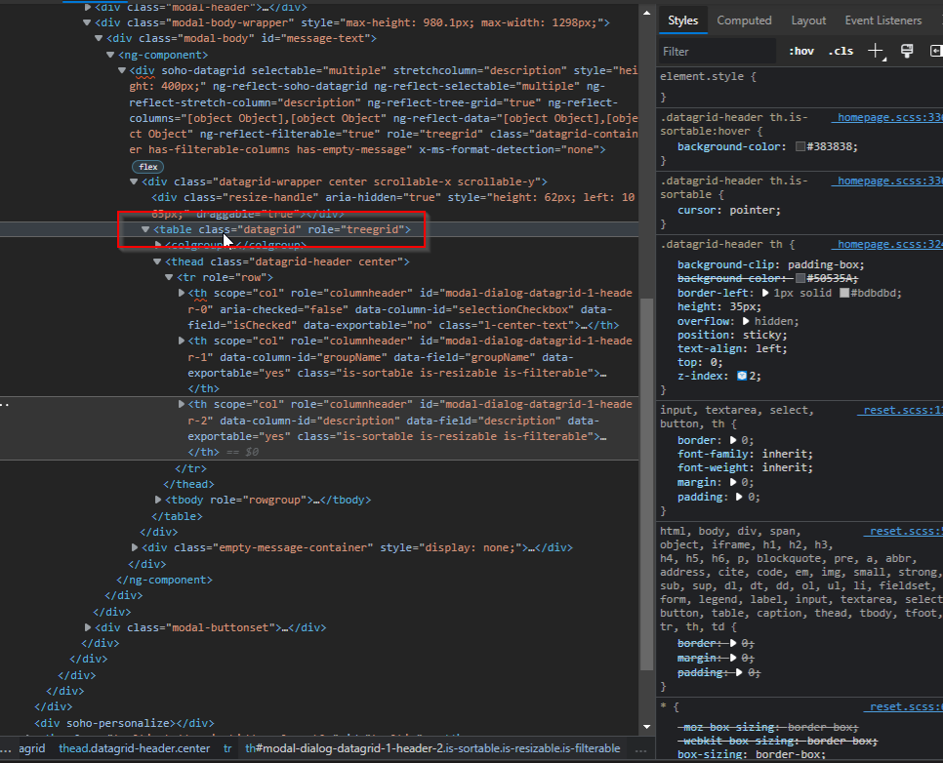Open homepage.scss:330 source link
The height and width of the screenshot is (763, 943).
[x=887, y=181]
